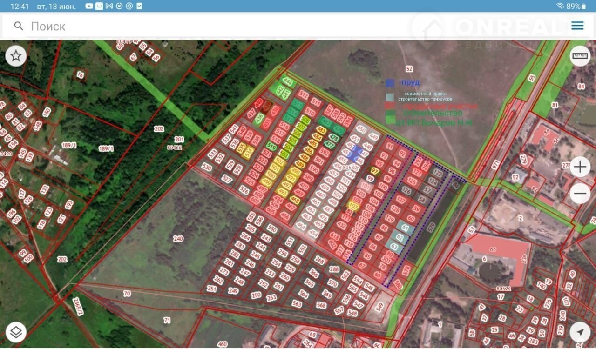Activate the ruler measurement tool
The image size is (596, 349).
coord(580,56)
